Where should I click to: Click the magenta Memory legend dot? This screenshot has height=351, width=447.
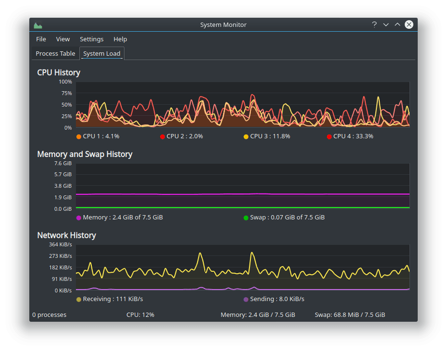click(x=79, y=218)
